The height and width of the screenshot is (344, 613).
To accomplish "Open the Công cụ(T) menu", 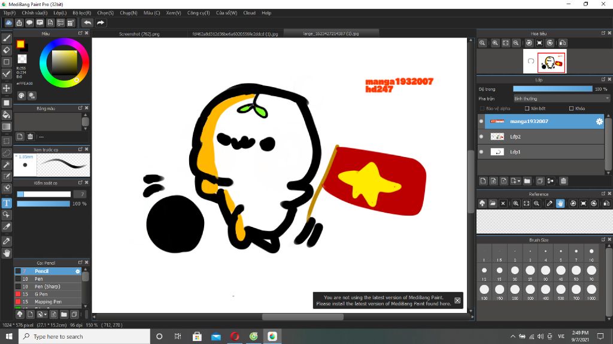I will tap(198, 13).
